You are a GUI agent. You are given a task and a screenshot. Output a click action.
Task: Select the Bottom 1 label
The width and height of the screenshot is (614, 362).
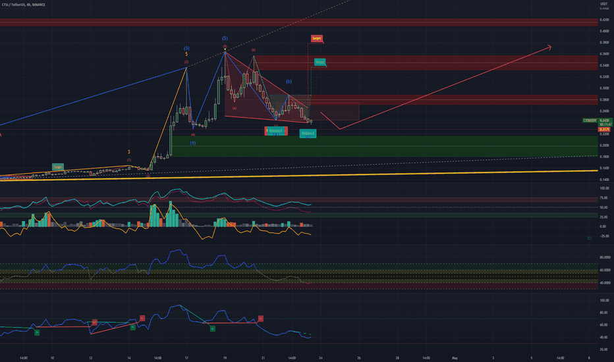coord(275,131)
